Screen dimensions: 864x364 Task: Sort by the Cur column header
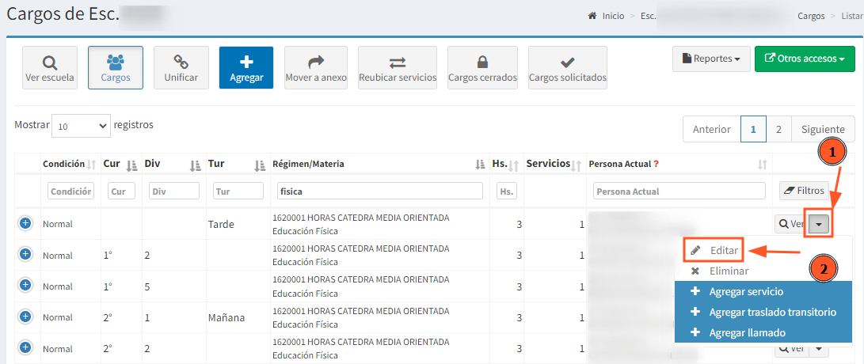pos(120,164)
